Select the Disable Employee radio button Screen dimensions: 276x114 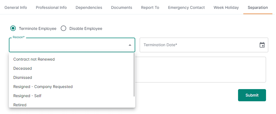(x=63, y=28)
